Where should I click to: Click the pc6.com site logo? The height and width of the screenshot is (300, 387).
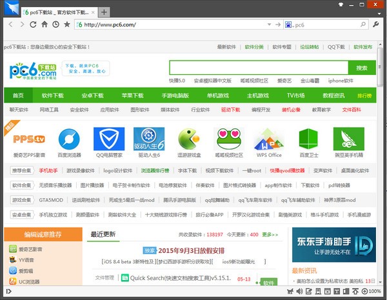click(x=33, y=71)
